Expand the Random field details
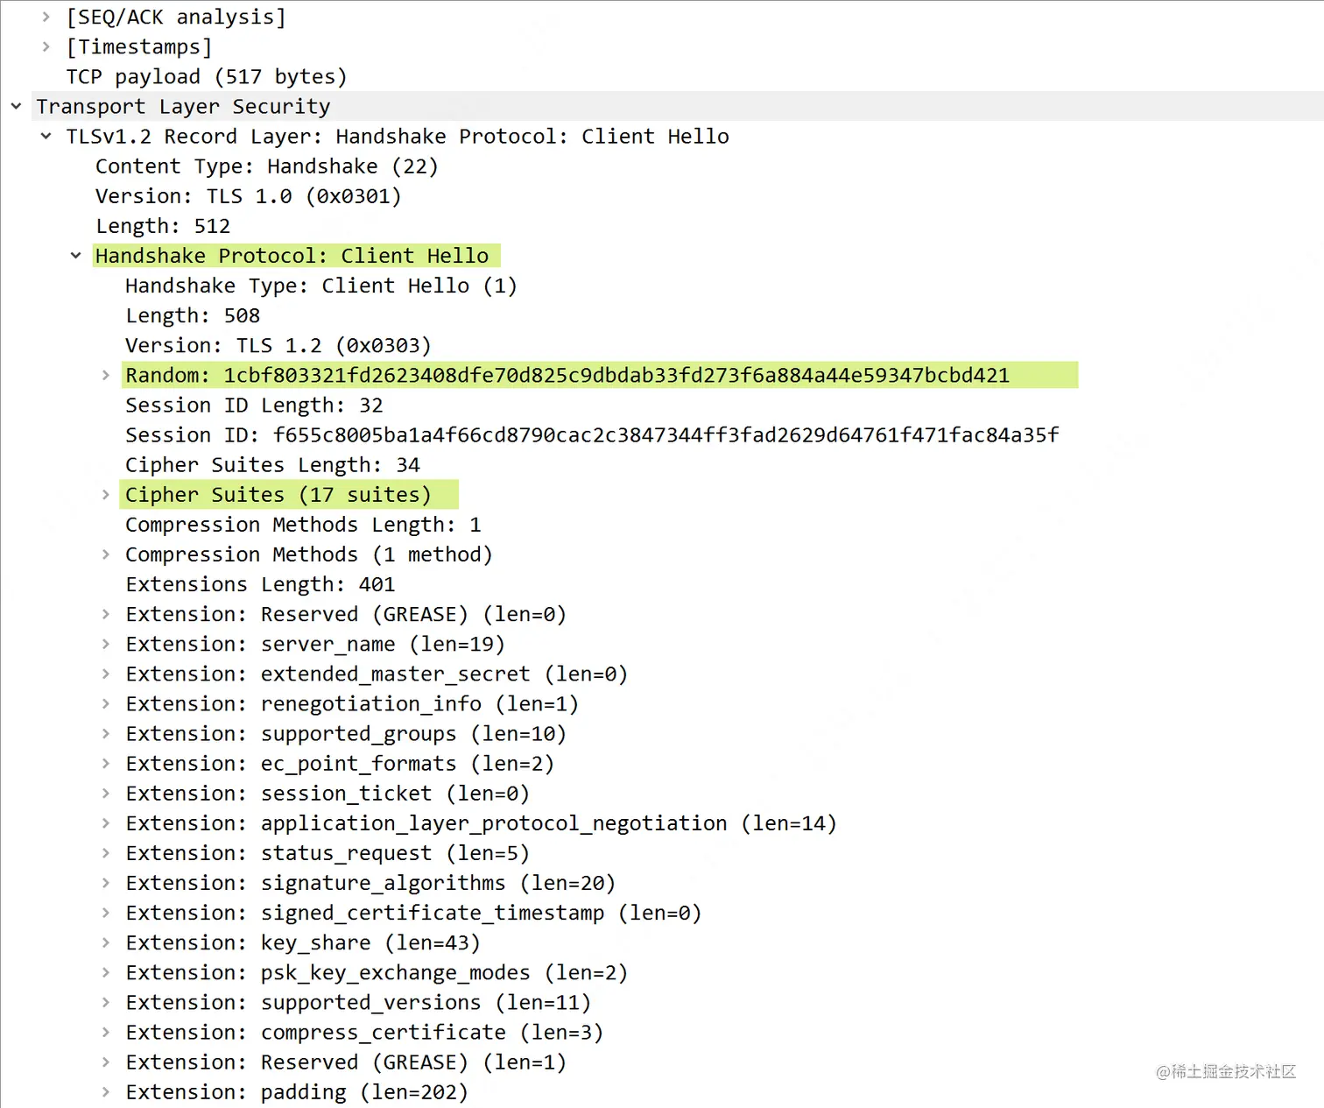 [105, 375]
